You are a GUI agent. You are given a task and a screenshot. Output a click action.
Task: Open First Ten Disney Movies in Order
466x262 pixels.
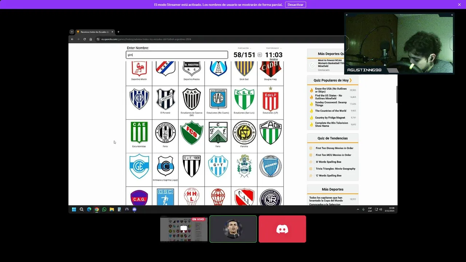[335, 148]
